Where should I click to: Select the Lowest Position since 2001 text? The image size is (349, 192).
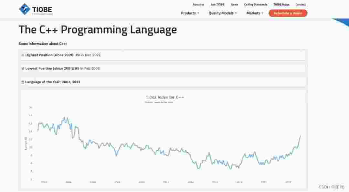[62, 68]
